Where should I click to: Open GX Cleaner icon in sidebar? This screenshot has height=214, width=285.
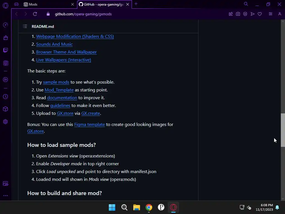pyautogui.click(x=6, y=38)
